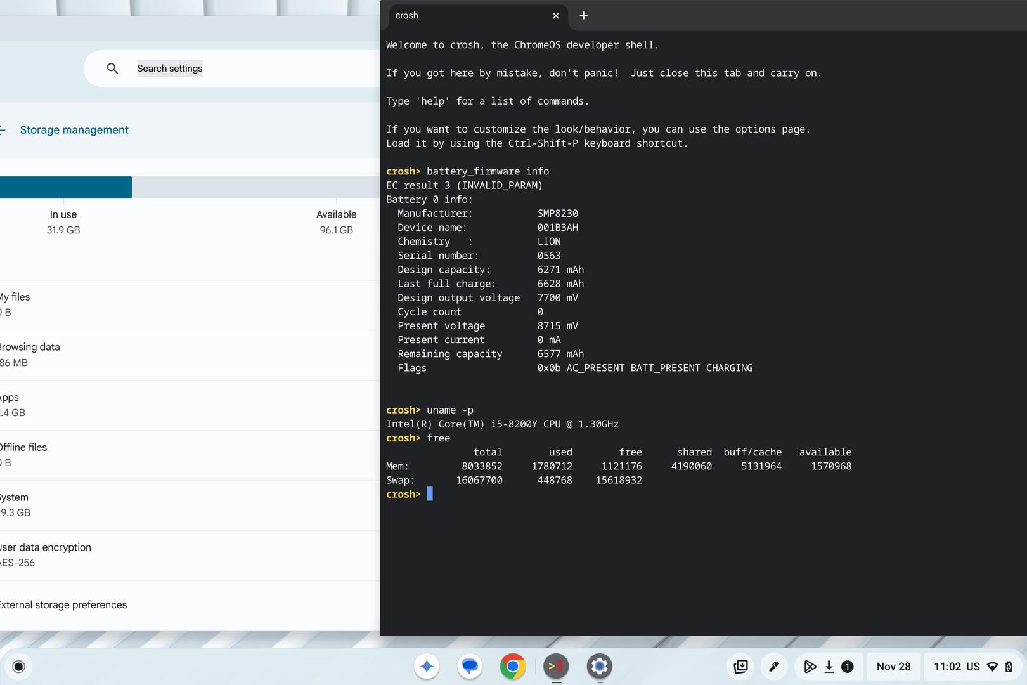The image size is (1027, 685).
Task: Click the User data encryption row
Action: pos(190,556)
